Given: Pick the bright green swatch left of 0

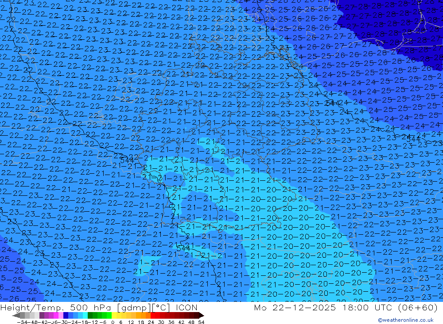Looking at the screenshot, I should coord(109,316).
